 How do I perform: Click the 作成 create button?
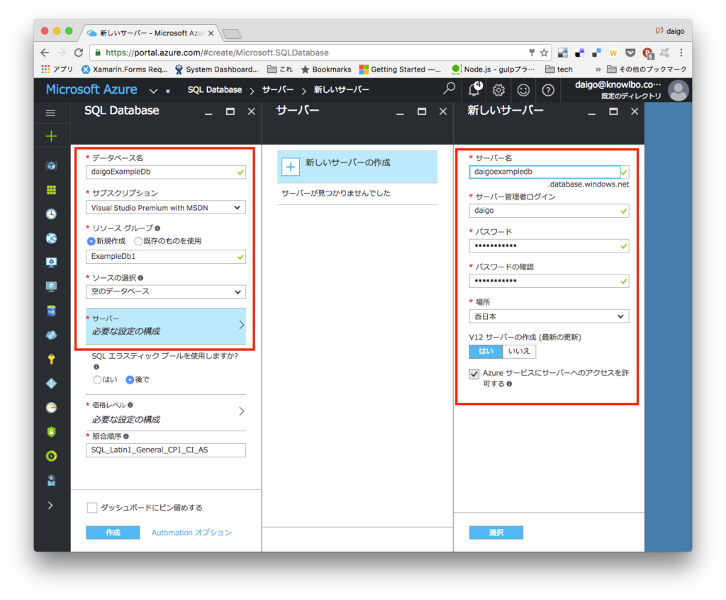tap(113, 533)
